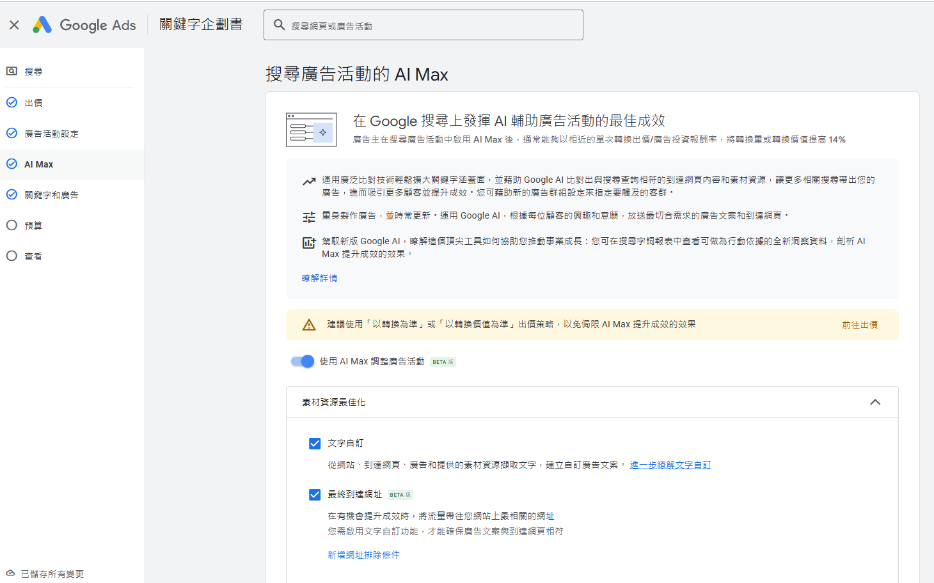Click the 素材資源最佳化 section heading
This screenshot has width=934, height=583.
pyautogui.click(x=334, y=402)
